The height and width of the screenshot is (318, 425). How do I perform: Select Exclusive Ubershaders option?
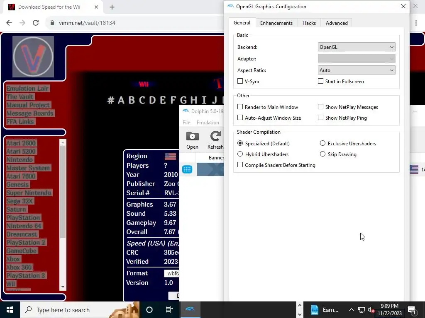pos(322,143)
